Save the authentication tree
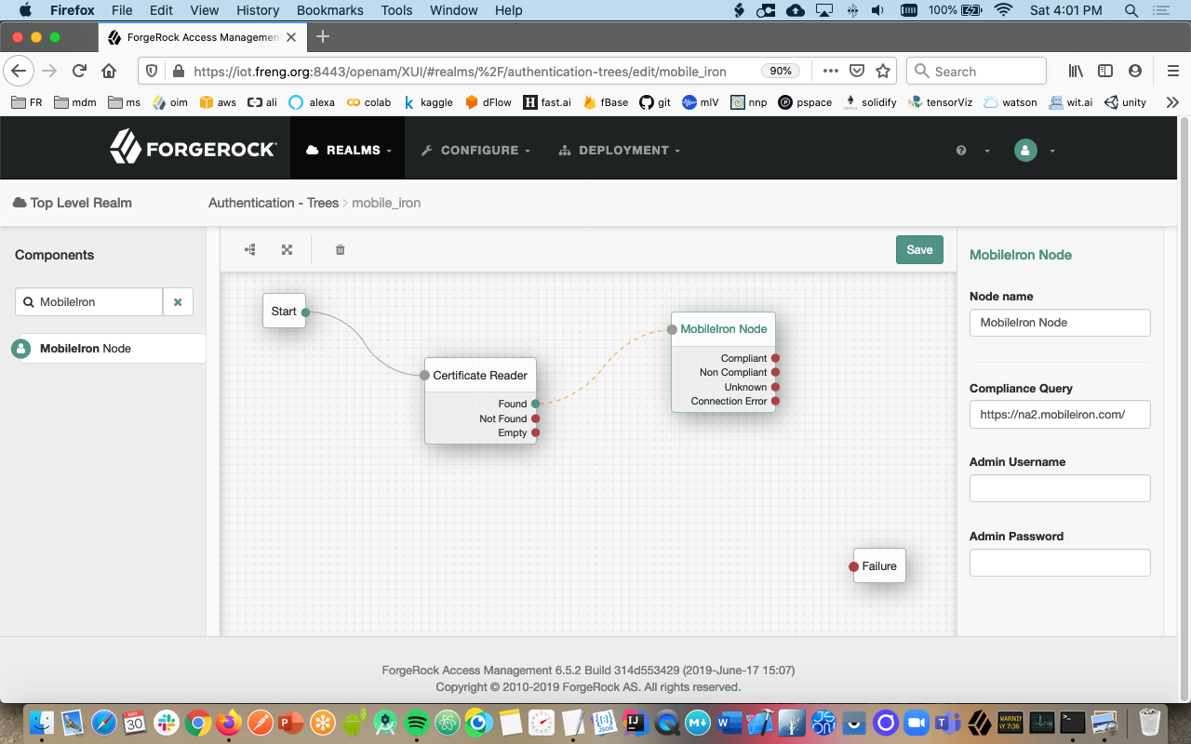Screen dimensions: 1191x744 pyautogui.click(x=919, y=249)
